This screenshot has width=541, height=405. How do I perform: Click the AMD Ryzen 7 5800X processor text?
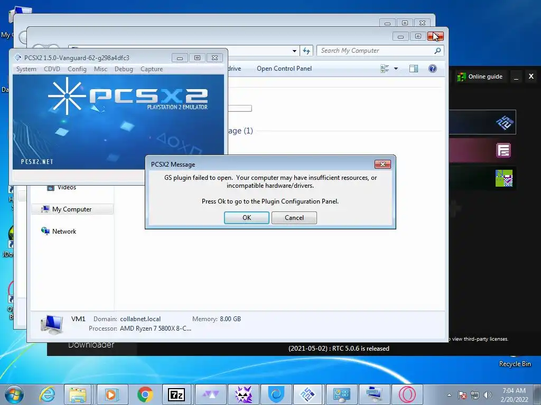[x=155, y=329]
